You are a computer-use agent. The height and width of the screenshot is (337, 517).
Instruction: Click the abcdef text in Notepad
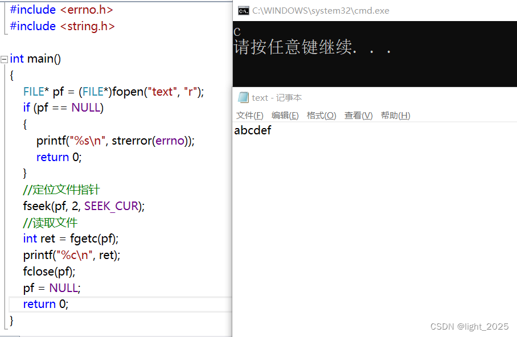(253, 130)
